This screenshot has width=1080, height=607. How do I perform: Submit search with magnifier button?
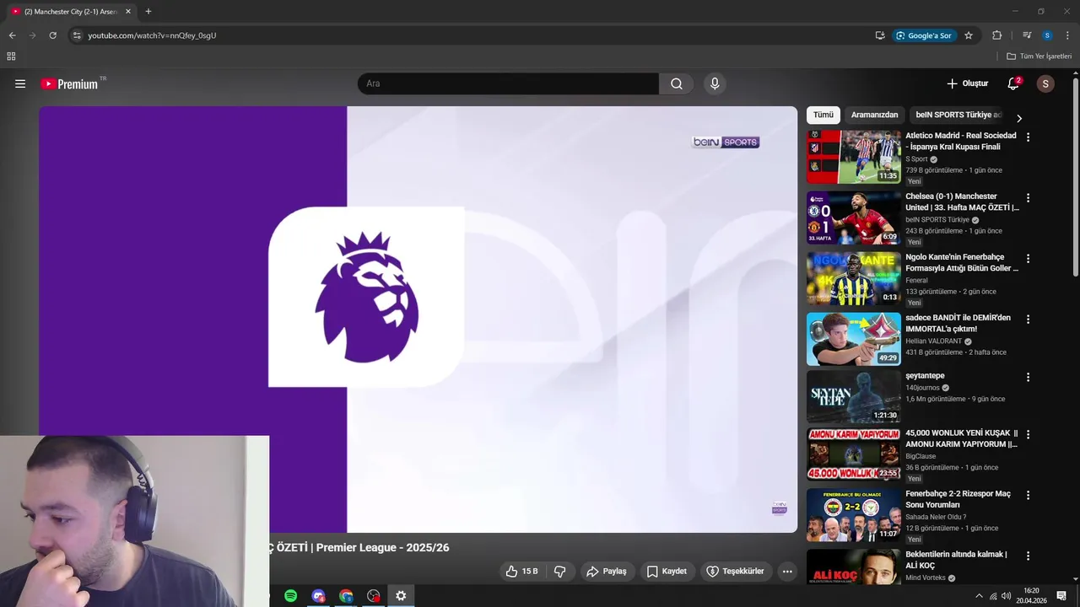[677, 83]
